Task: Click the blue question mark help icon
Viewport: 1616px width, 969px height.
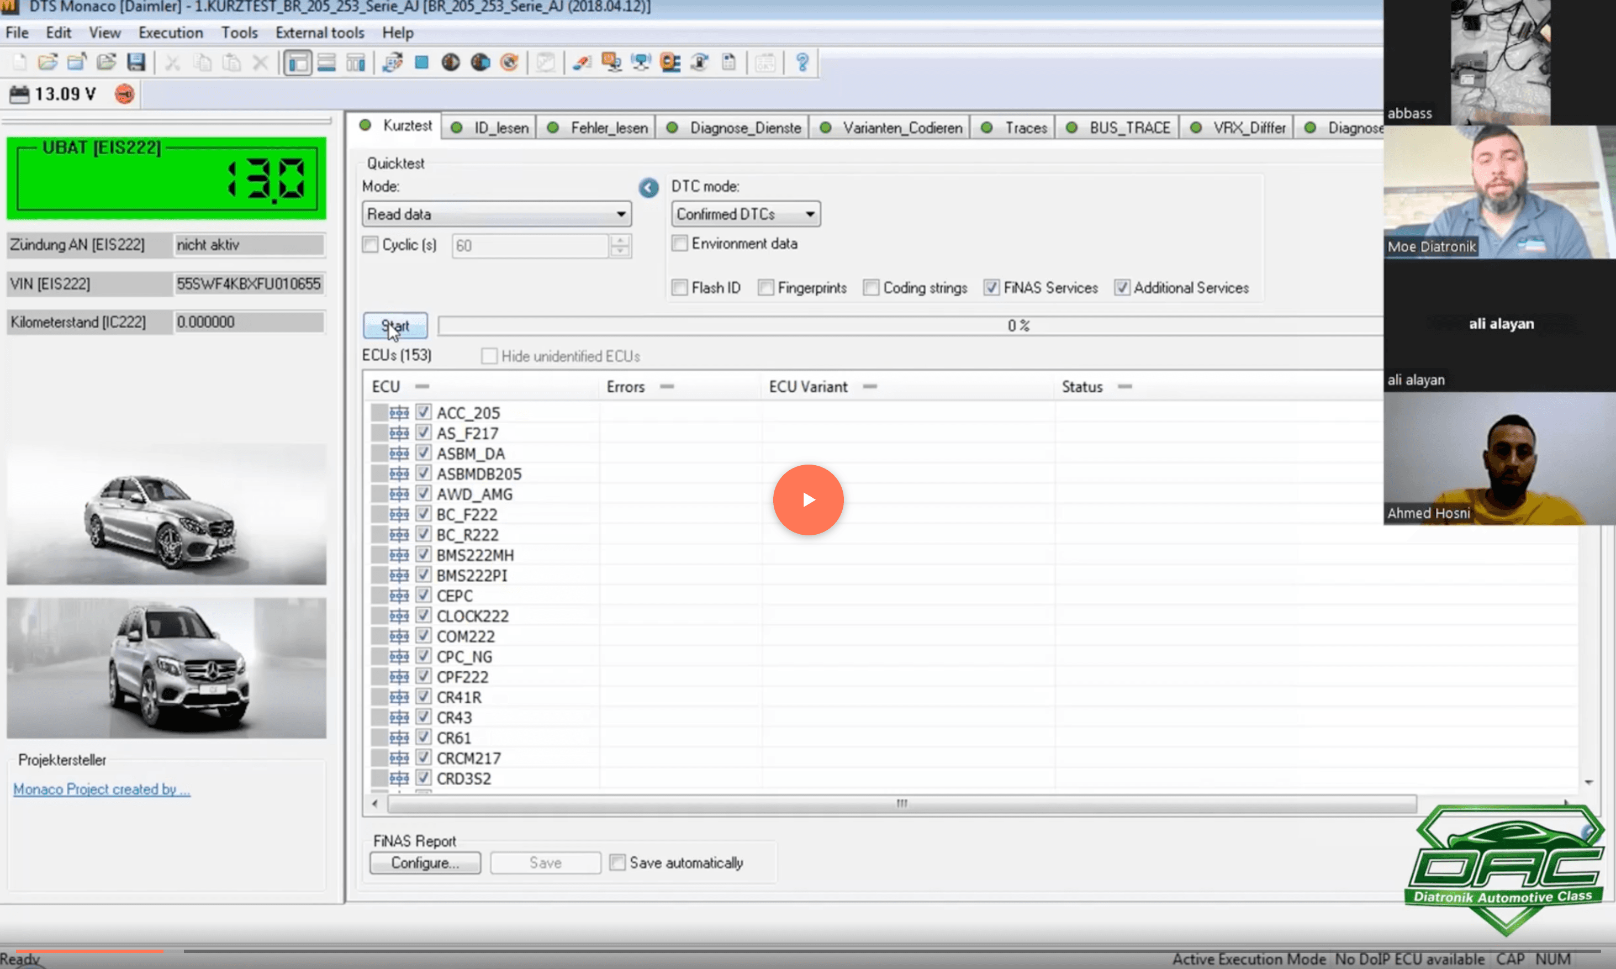Action: (802, 62)
